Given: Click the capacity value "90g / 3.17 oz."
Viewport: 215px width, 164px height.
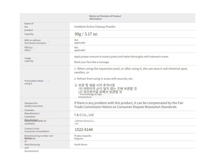Looking at the screenshot, I should pos(86,34).
